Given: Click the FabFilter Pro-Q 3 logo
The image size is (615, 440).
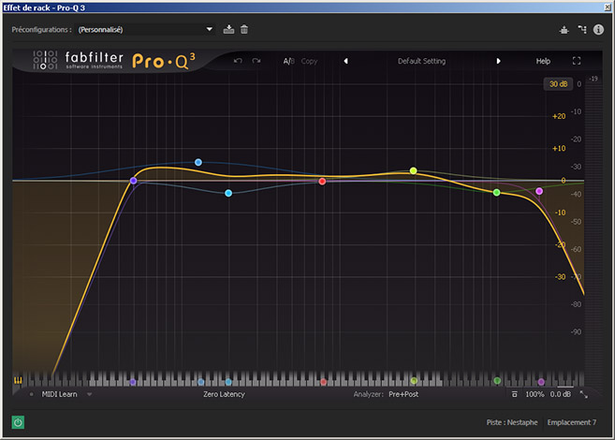Looking at the screenshot, I should [114, 61].
